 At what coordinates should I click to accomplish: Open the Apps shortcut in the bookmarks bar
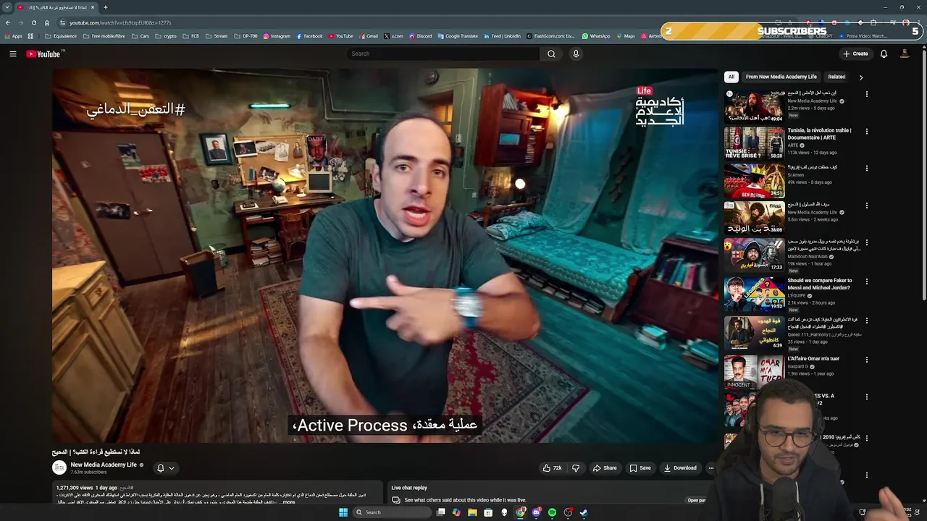13,36
